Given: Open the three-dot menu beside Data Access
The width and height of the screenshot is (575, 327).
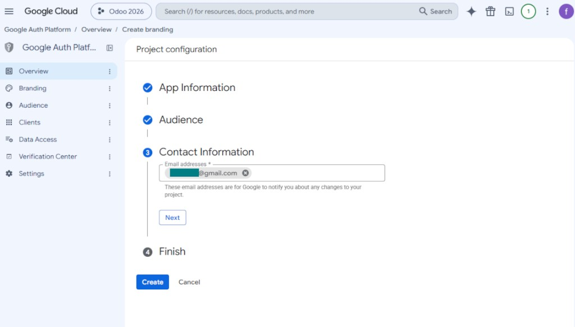Looking at the screenshot, I should [109, 140].
